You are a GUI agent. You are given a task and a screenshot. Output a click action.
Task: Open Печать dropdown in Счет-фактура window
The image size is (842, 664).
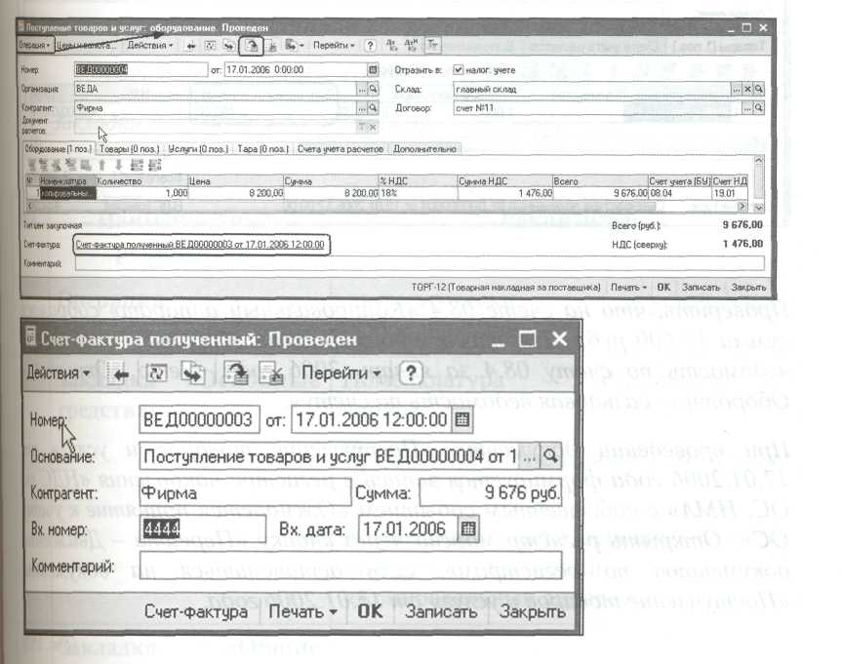(302, 611)
